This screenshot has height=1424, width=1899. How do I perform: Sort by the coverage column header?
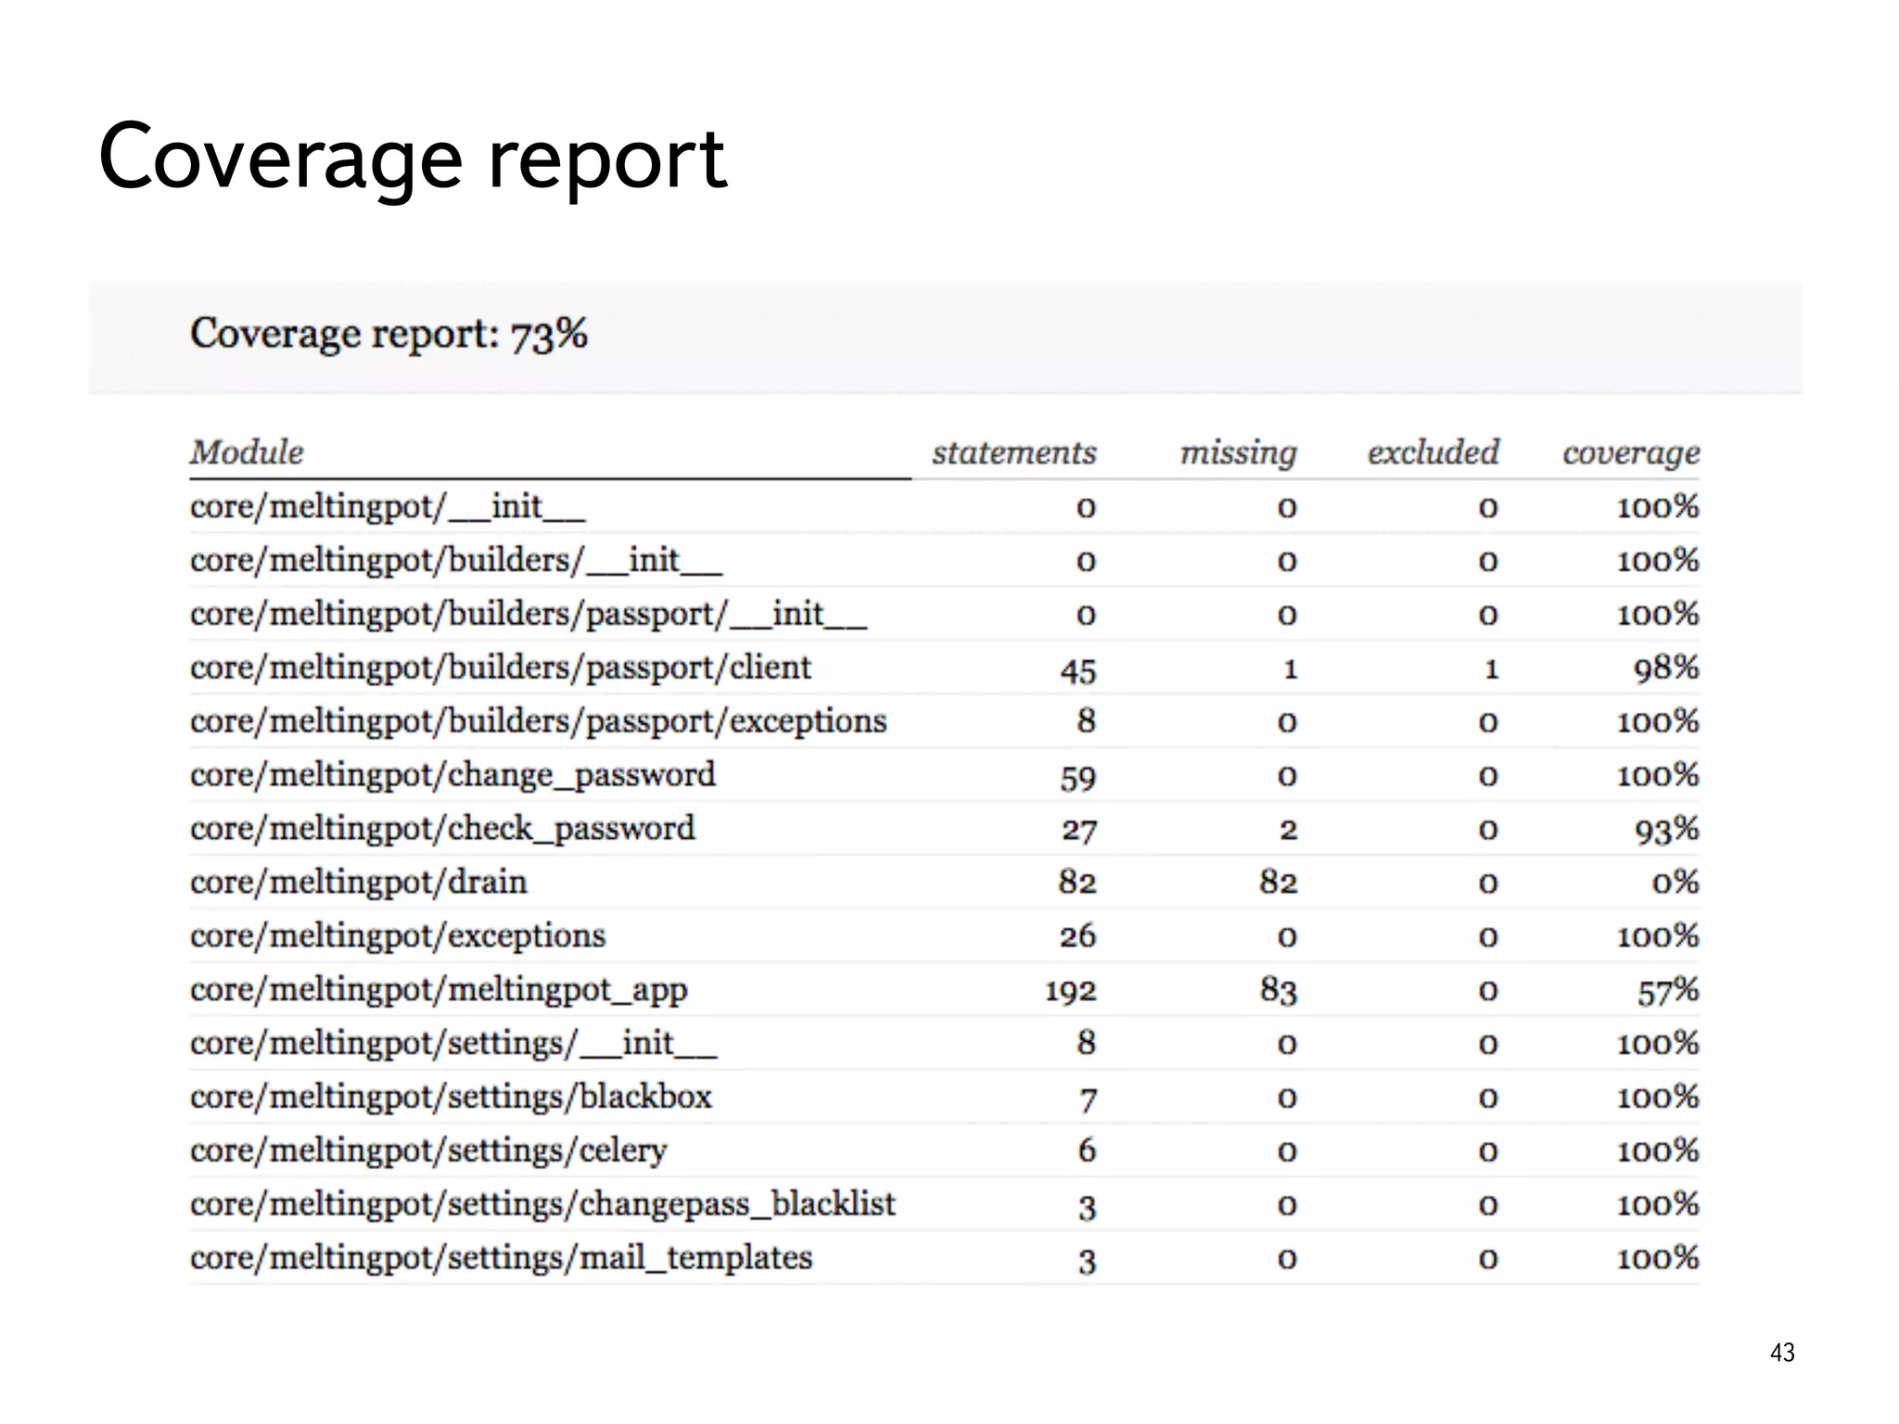tap(1631, 453)
